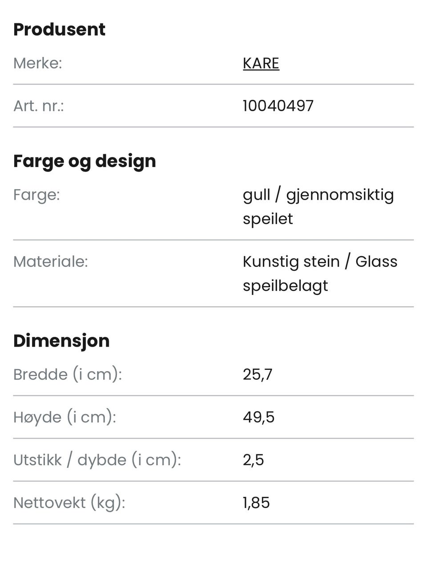Select article number 10040497
The image size is (427, 561).
(x=278, y=106)
